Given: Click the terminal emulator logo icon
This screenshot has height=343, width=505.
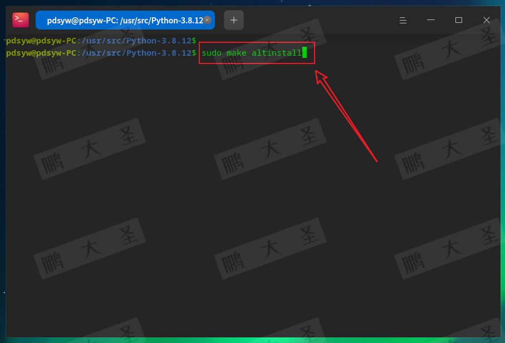Looking at the screenshot, I should coord(20,19).
